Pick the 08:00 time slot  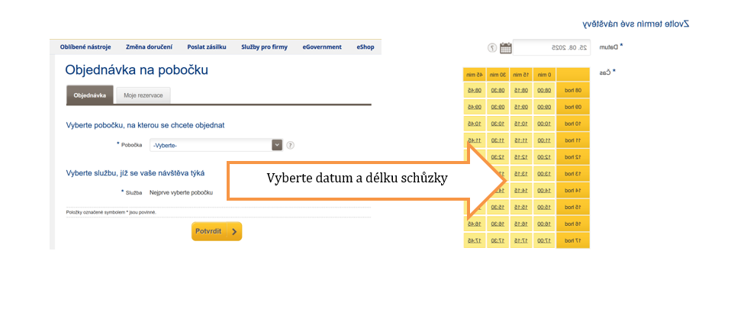(545, 89)
